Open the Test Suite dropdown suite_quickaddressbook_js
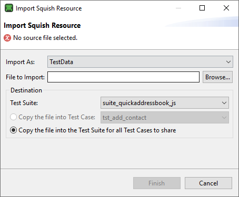 pos(165,103)
